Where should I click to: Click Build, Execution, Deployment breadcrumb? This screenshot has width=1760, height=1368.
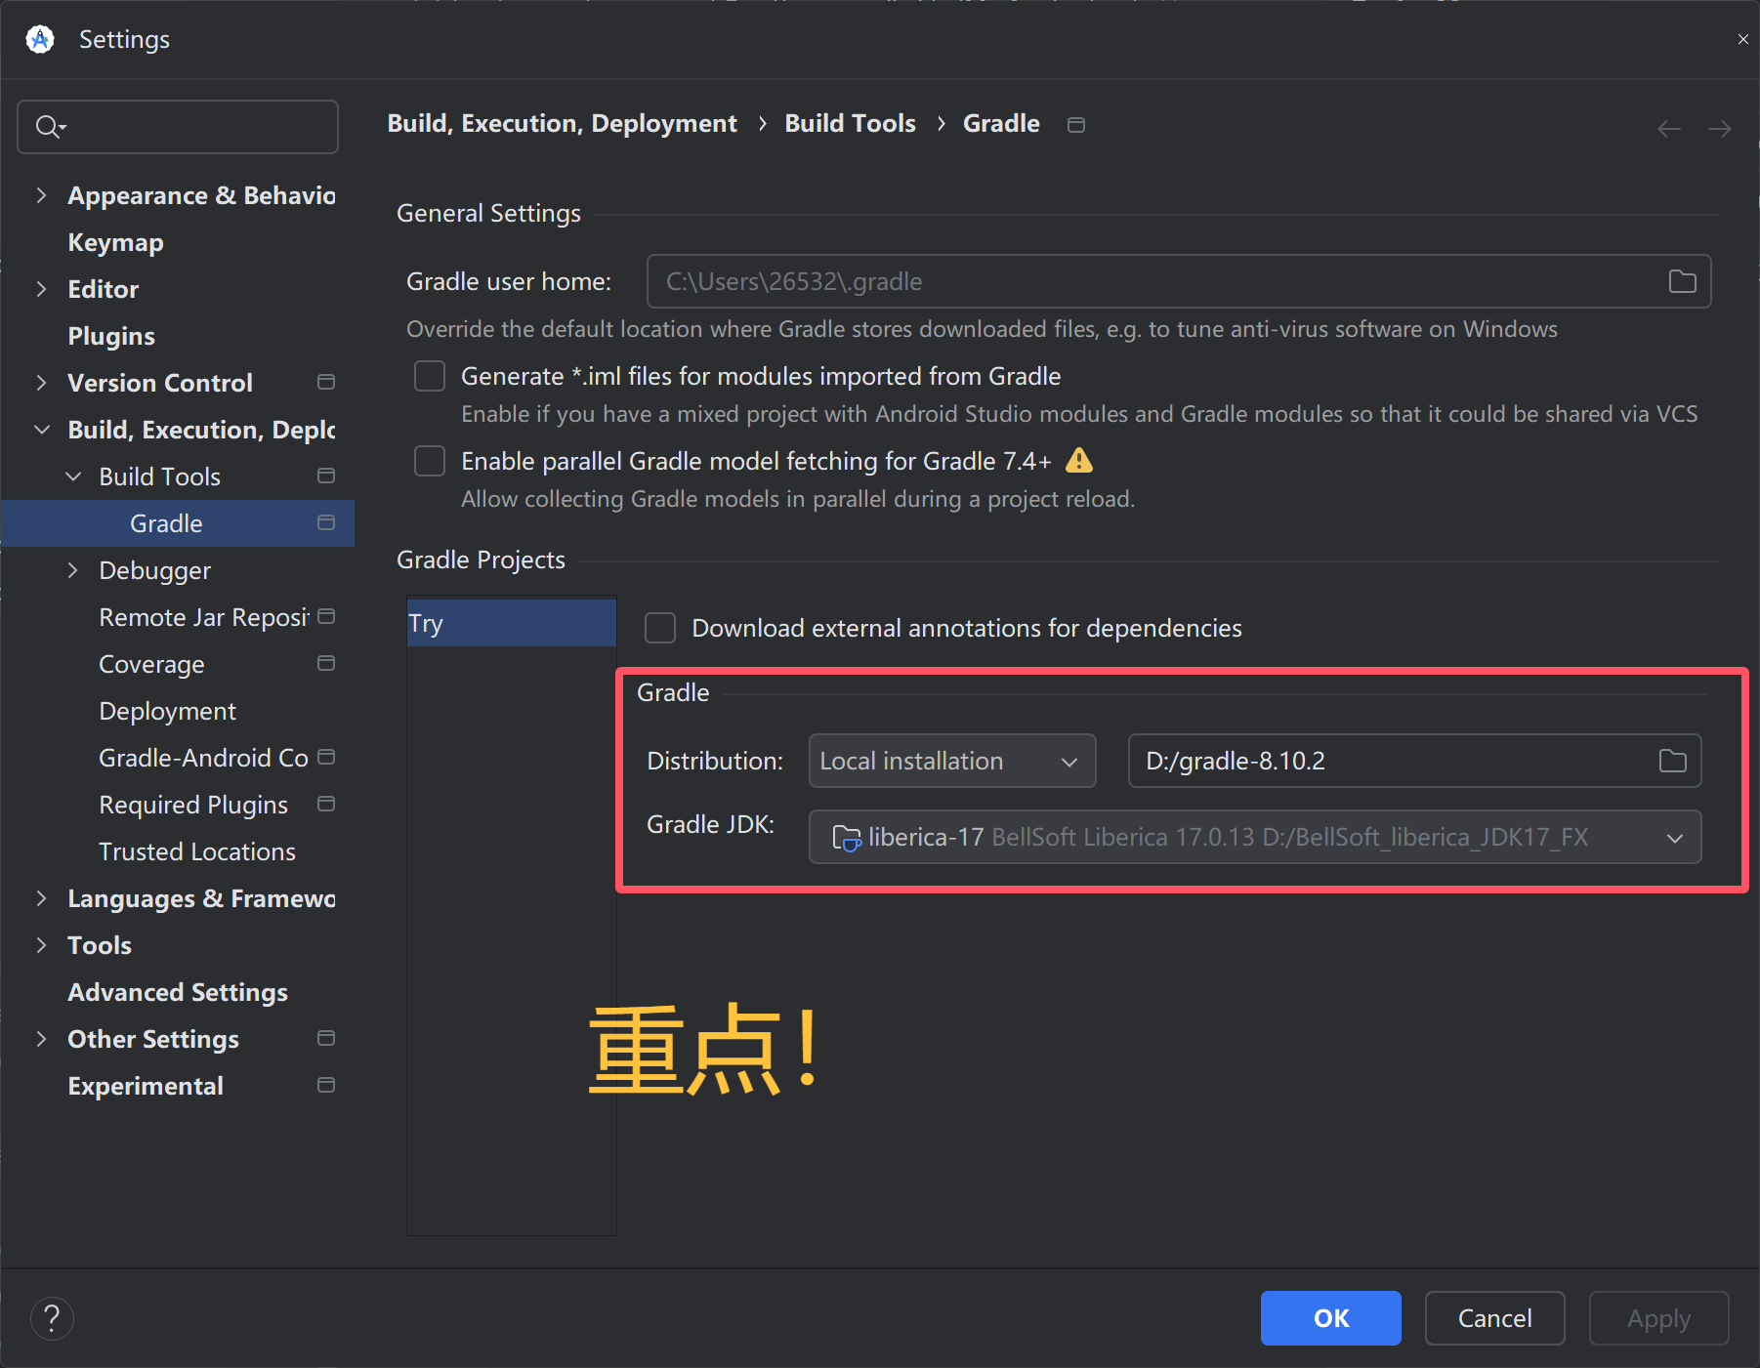pyautogui.click(x=562, y=123)
